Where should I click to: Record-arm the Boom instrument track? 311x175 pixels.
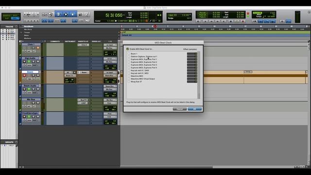point(24,75)
